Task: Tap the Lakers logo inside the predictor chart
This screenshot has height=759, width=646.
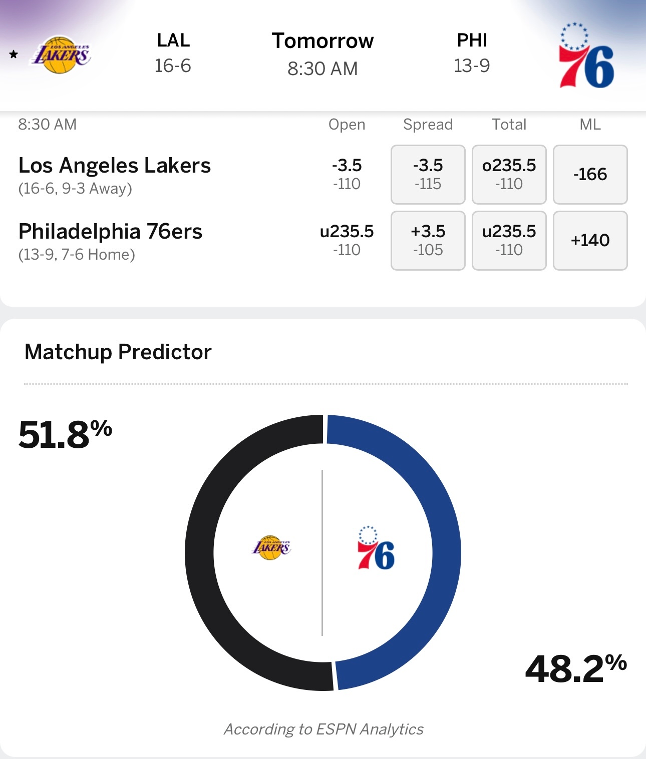Action: [271, 547]
